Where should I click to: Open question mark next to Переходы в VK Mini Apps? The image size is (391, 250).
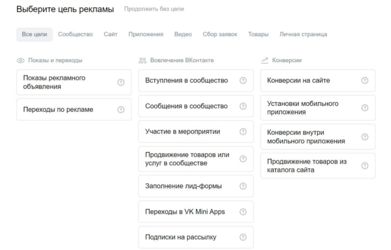(x=243, y=212)
